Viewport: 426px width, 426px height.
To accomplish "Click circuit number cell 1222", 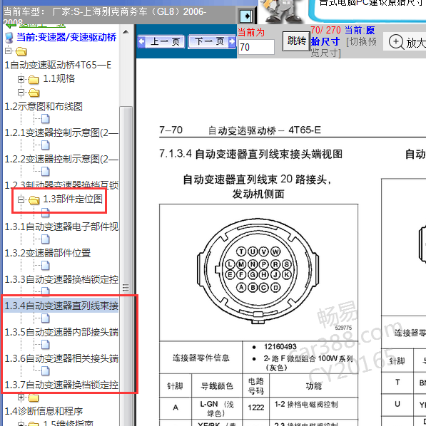I will (x=256, y=407).
